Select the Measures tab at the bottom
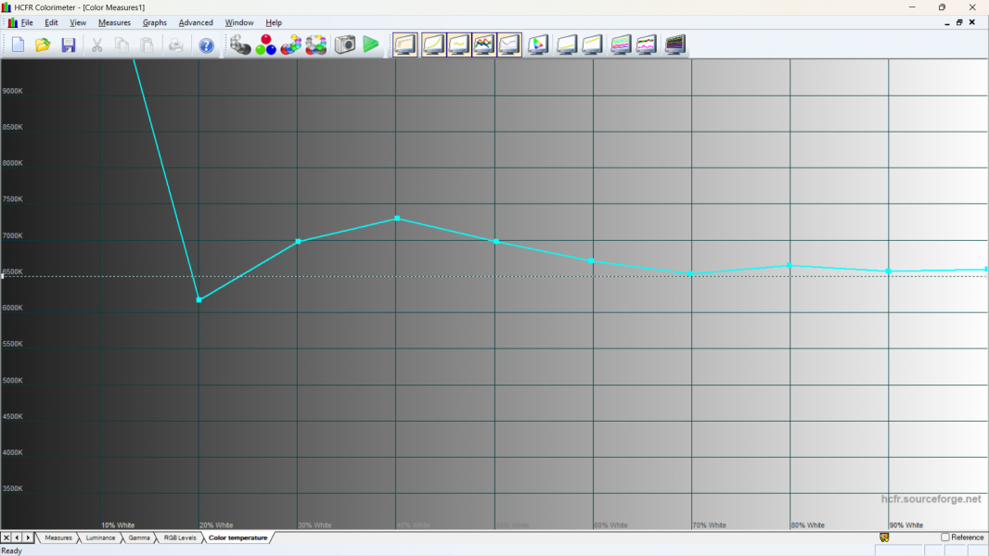The image size is (989, 556). tap(58, 537)
